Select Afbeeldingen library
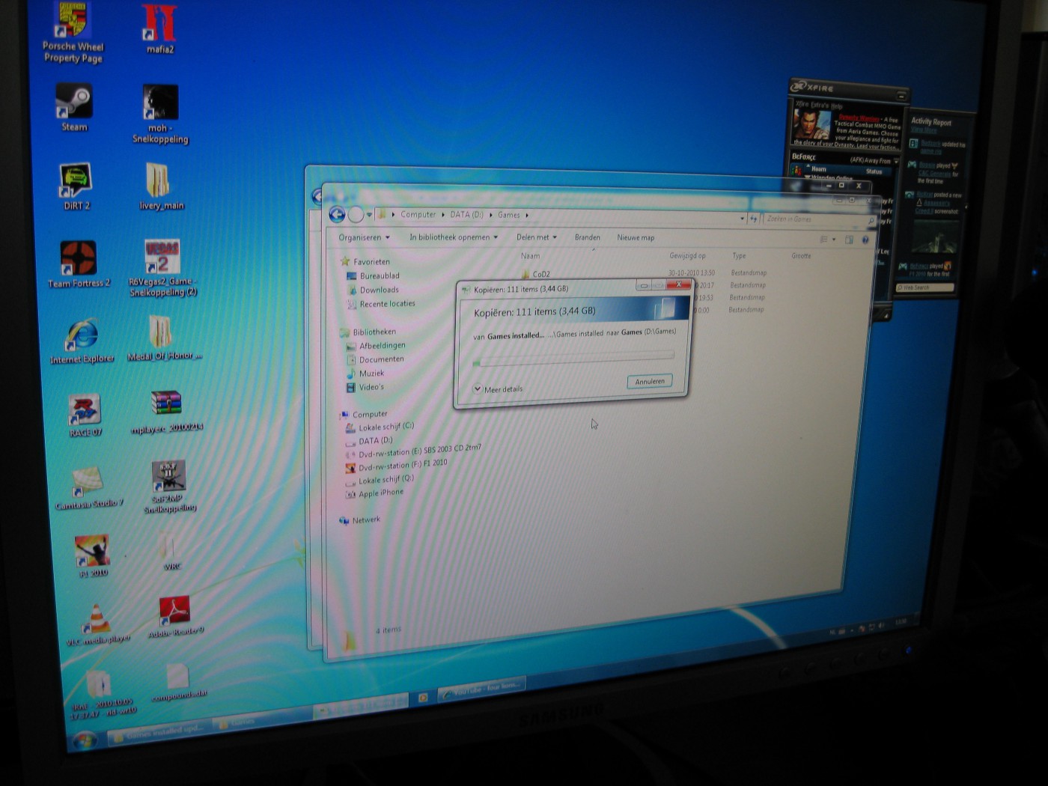Screen dimensions: 1048x786 (x=375, y=346)
